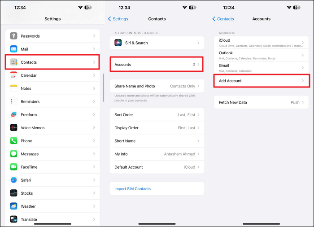
Task: Tap Add Account button
Action: pos(262,81)
